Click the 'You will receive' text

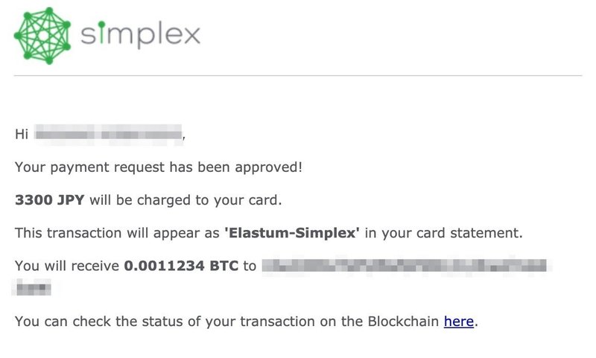click(67, 266)
